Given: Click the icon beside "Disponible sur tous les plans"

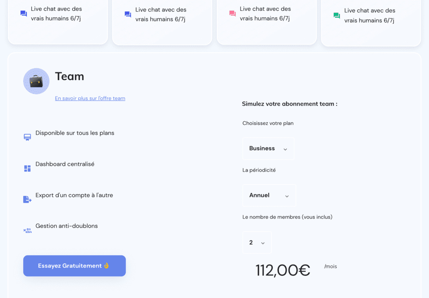Looking at the screenshot, I should [x=27, y=137].
